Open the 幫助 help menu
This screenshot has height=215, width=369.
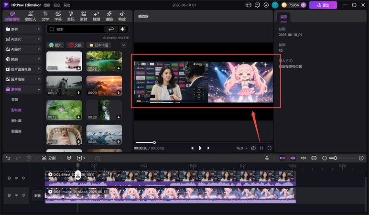click(x=67, y=5)
